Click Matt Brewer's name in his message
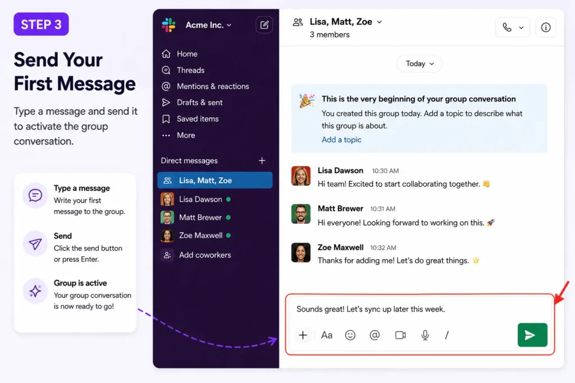This screenshot has width=575, height=383. coord(340,209)
